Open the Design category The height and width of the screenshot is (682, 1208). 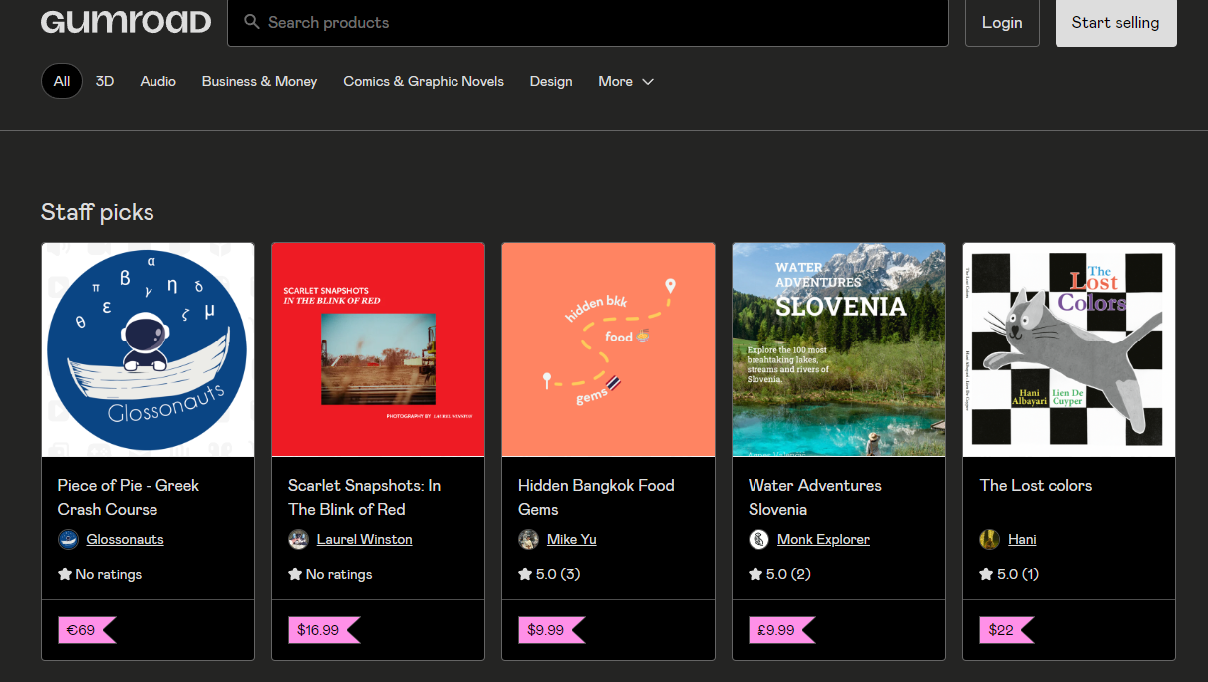tap(551, 81)
